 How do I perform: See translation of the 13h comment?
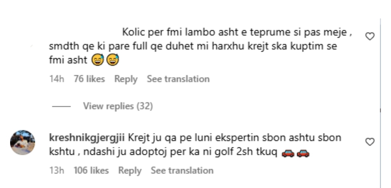[182, 171]
